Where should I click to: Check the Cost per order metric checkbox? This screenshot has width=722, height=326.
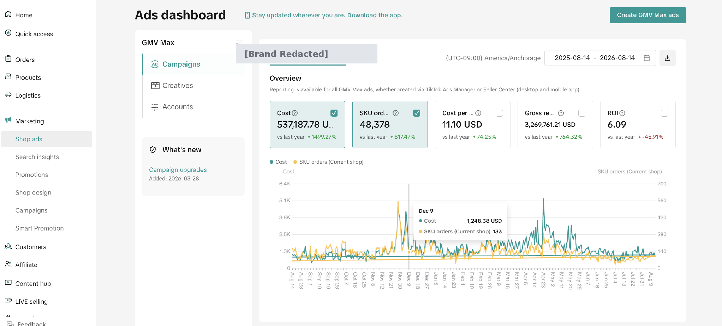click(499, 113)
